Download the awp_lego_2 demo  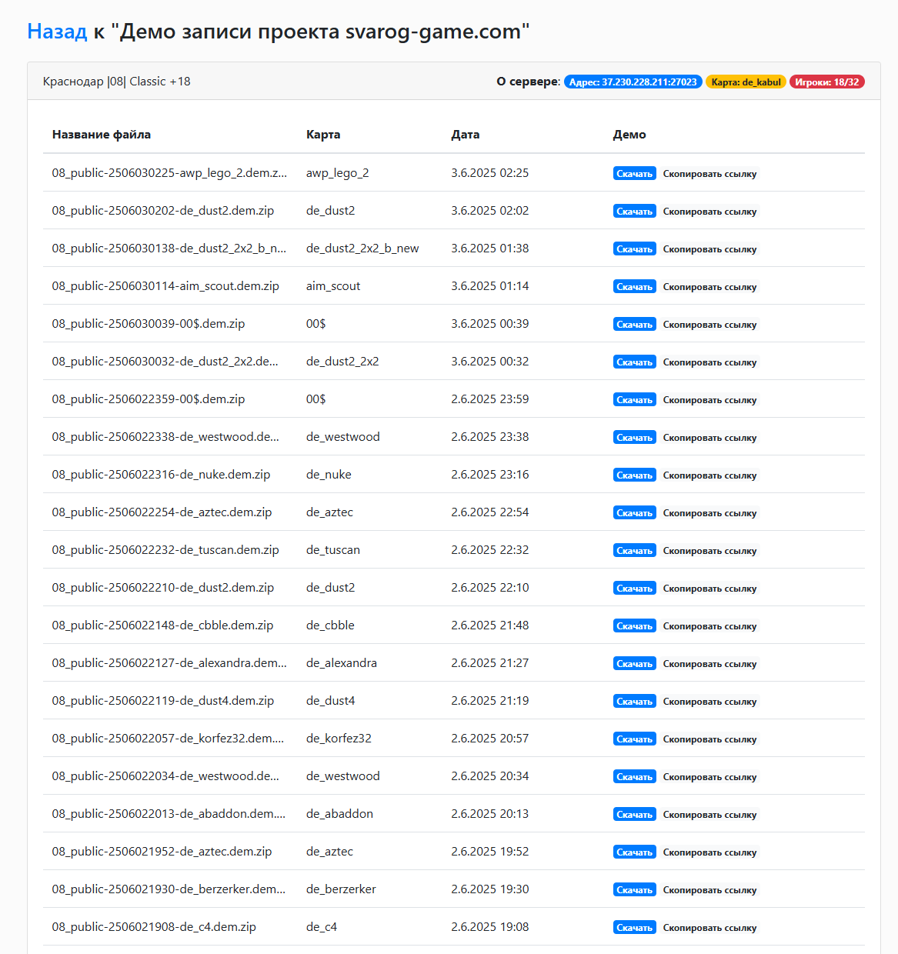pyautogui.click(x=635, y=173)
